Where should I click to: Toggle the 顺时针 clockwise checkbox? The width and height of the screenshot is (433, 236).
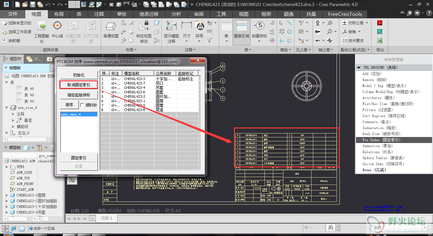point(82,105)
